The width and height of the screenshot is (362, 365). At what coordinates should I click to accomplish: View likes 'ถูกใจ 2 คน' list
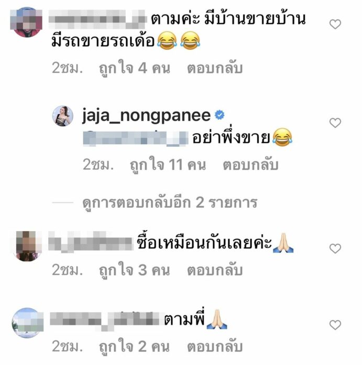(135, 347)
